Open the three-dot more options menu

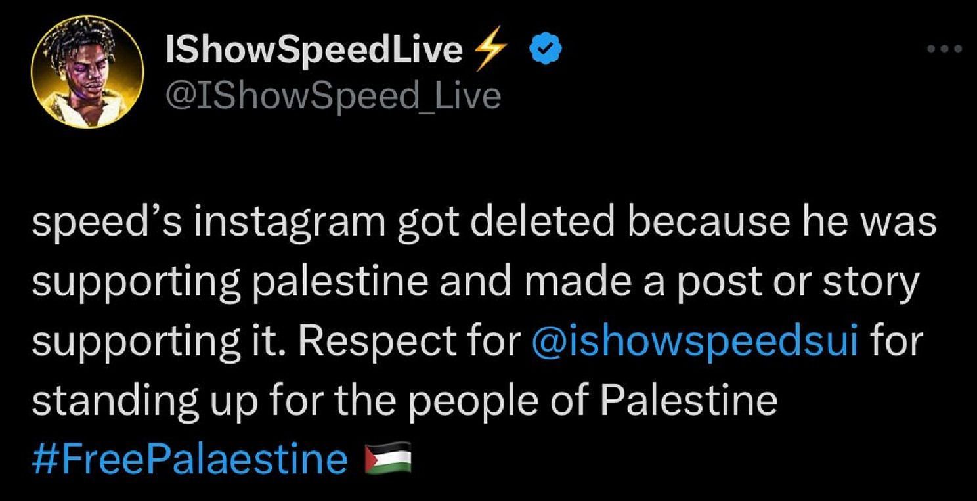[943, 49]
